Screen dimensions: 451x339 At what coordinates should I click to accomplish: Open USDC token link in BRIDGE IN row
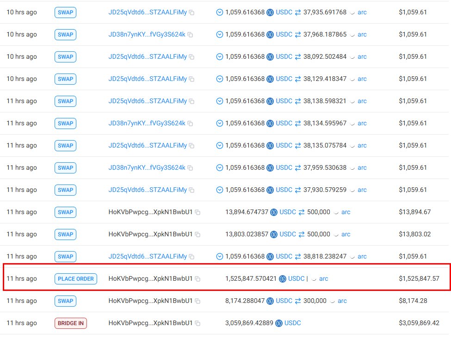tap(292, 323)
